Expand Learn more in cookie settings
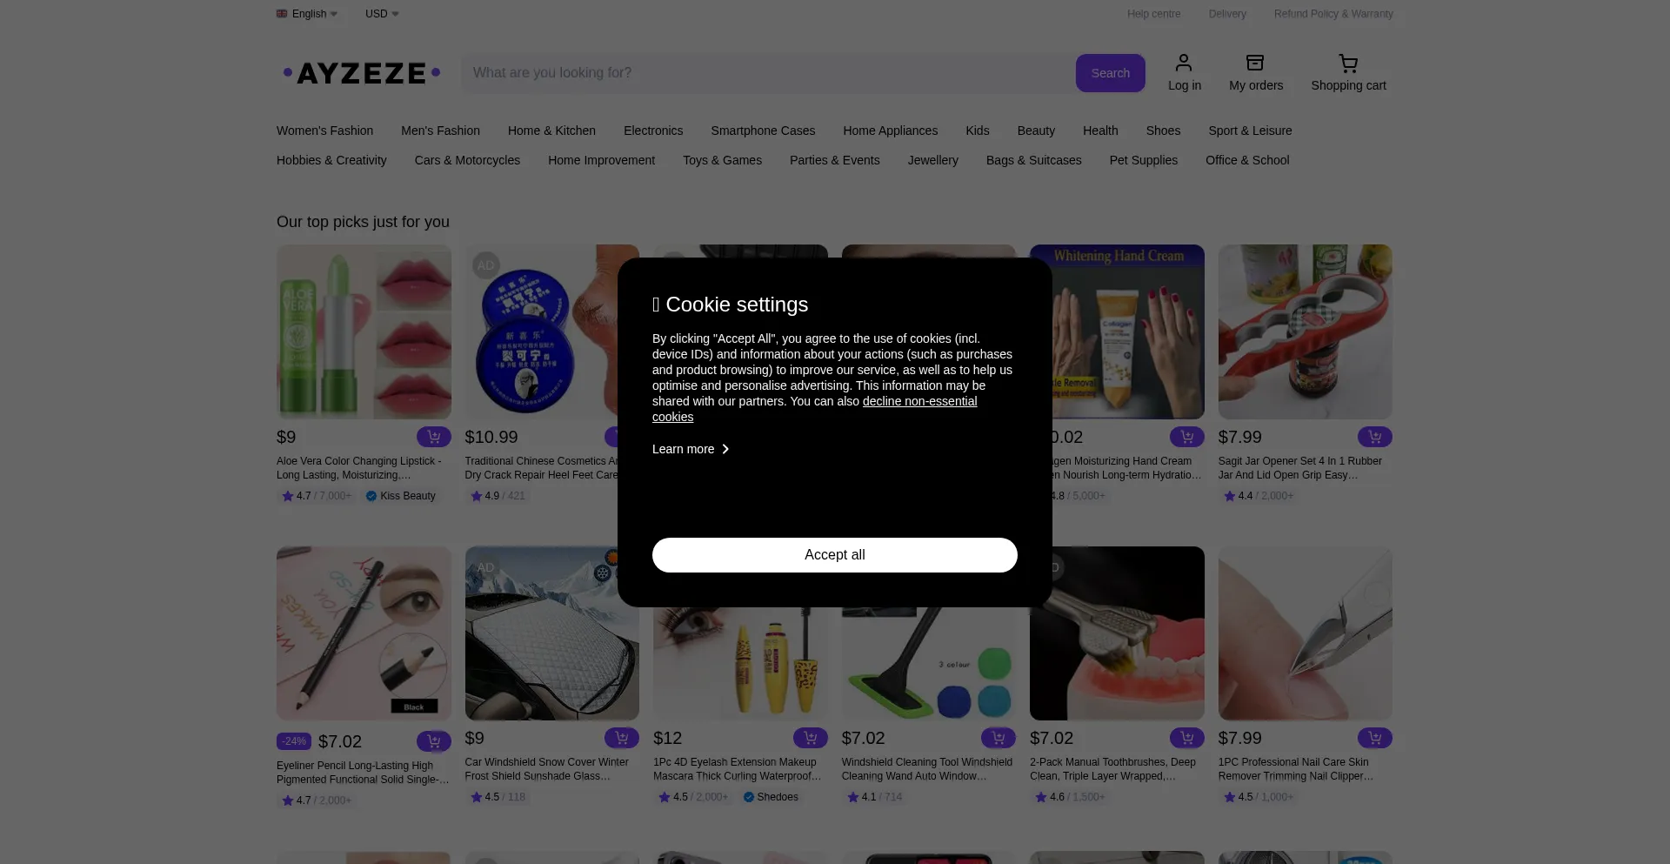The width and height of the screenshot is (1670, 864). [x=691, y=449]
